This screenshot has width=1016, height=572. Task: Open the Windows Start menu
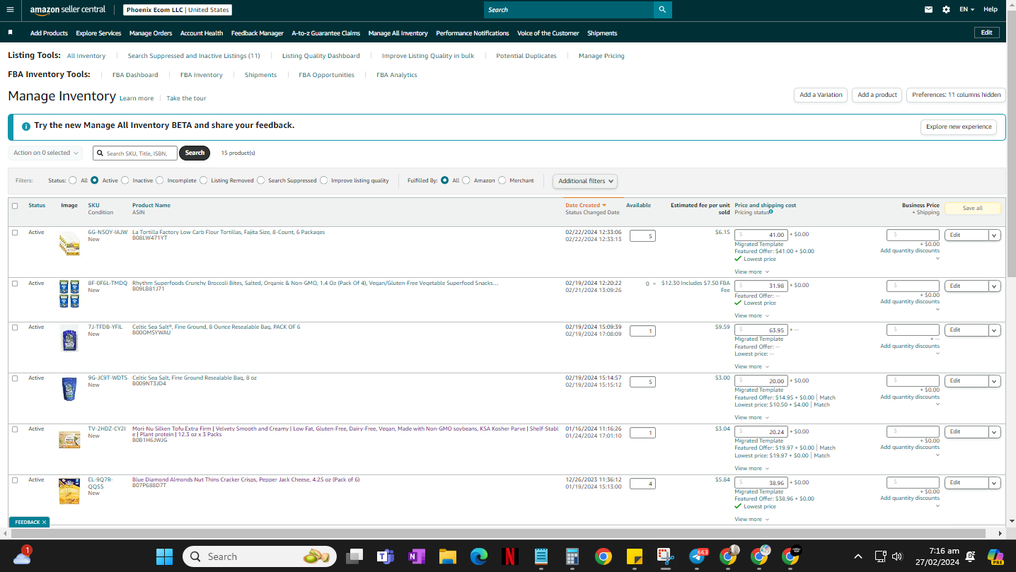164,556
